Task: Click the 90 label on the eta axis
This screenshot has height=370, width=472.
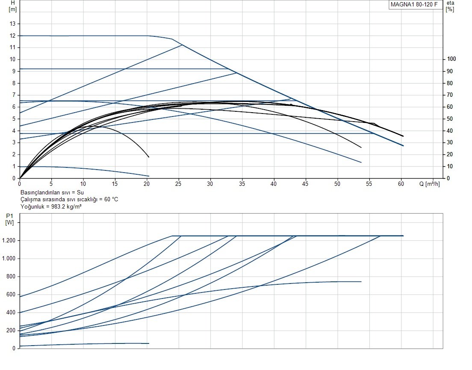Action: [x=450, y=71]
